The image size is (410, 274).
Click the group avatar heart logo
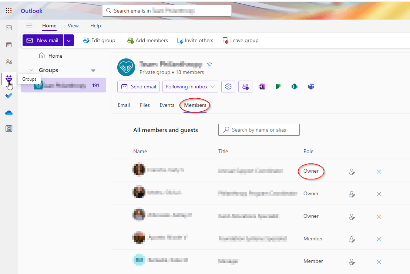(x=126, y=67)
